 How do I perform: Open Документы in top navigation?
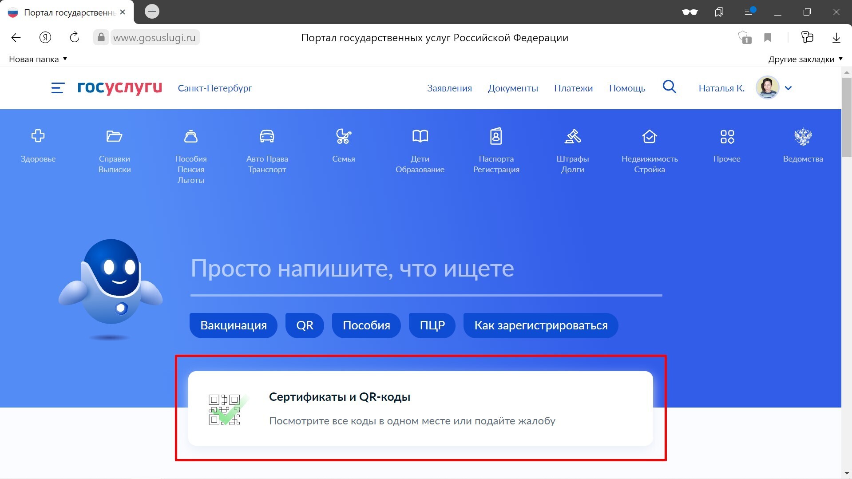click(512, 88)
